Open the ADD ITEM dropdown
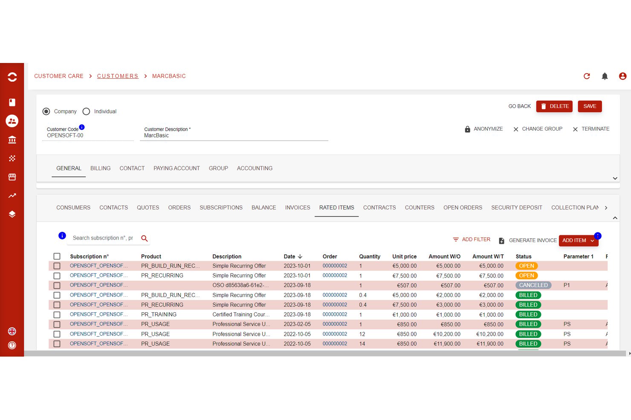Viewport: 631px width, 420px height. point(579,240)
